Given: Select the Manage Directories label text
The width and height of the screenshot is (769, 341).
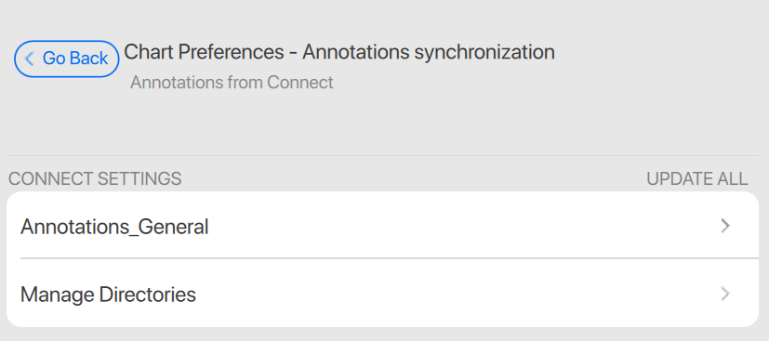Looking at the screenshot, I should tap(108, 295).
